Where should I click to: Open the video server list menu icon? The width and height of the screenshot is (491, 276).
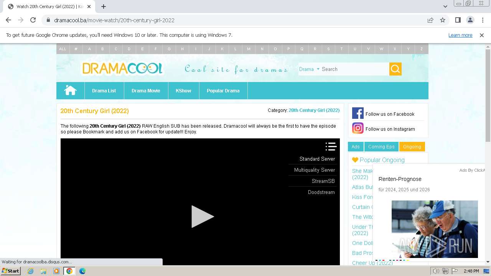point(331,146)
